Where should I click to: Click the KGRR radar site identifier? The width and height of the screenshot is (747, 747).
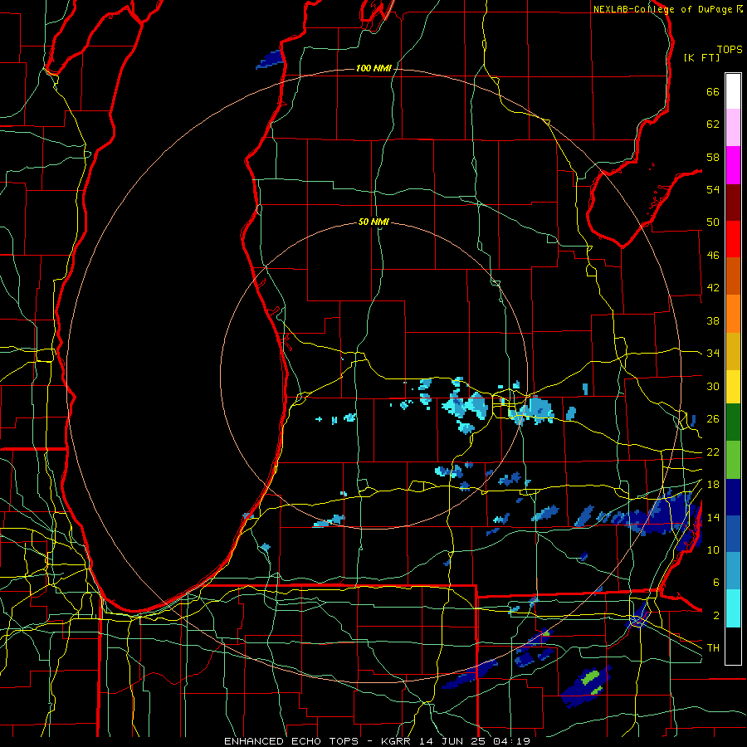[x=396, y=741]
